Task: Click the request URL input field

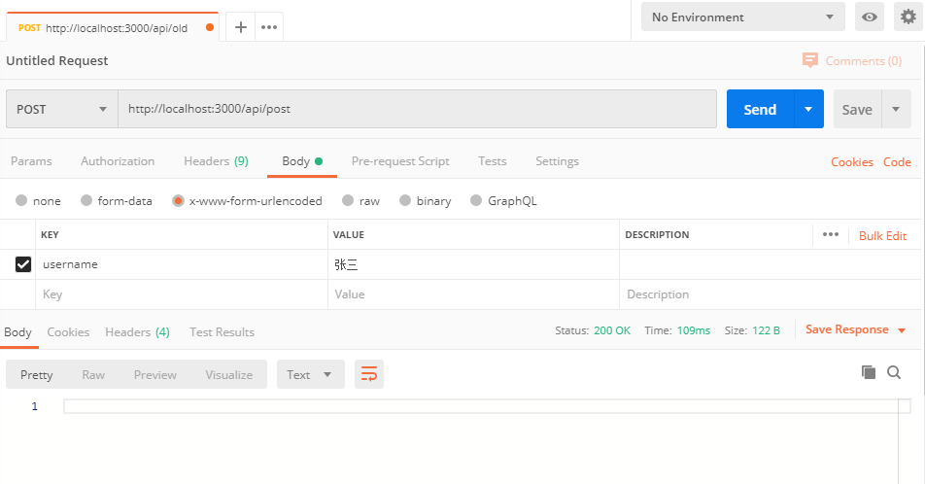Action: 417,109
